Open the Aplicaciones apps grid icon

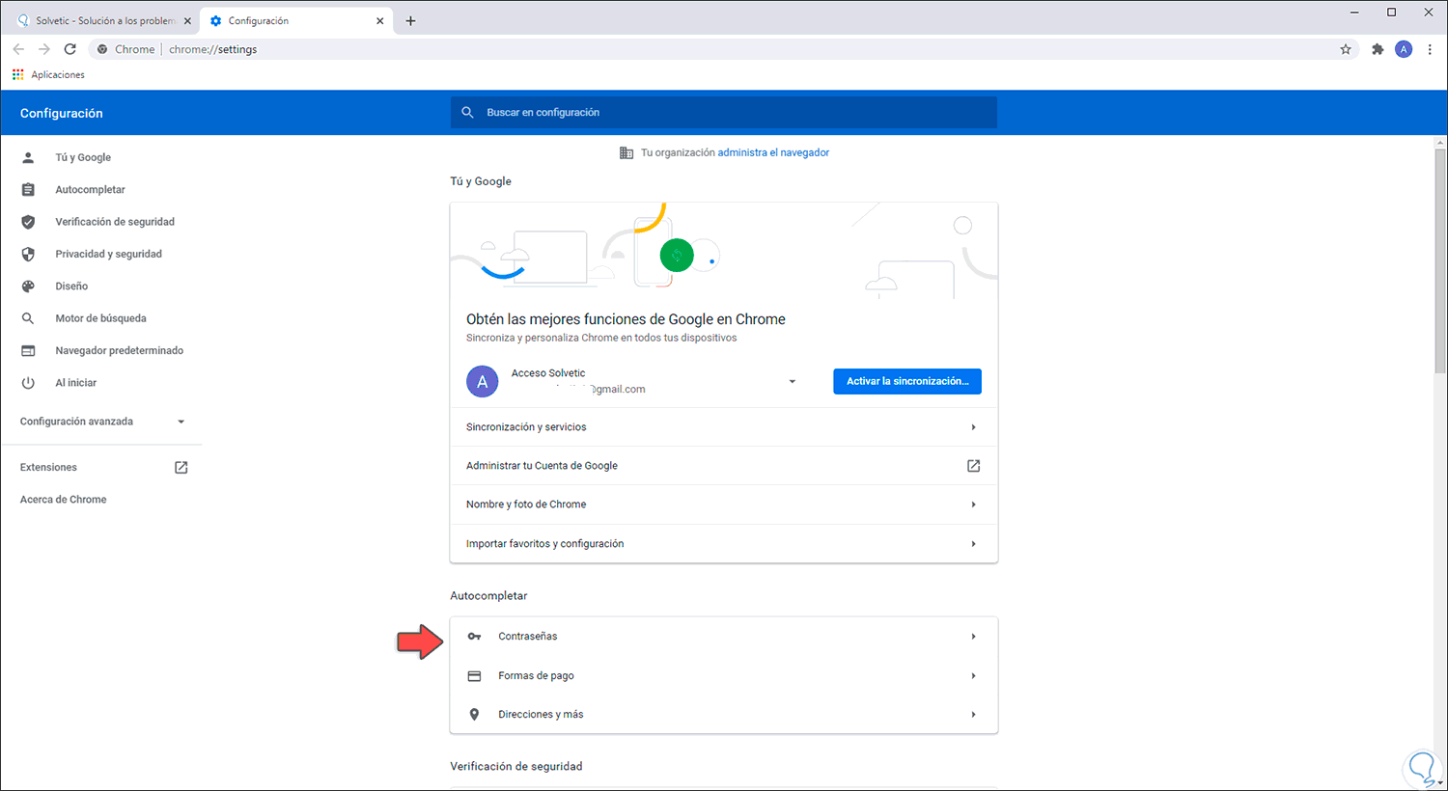17,74
